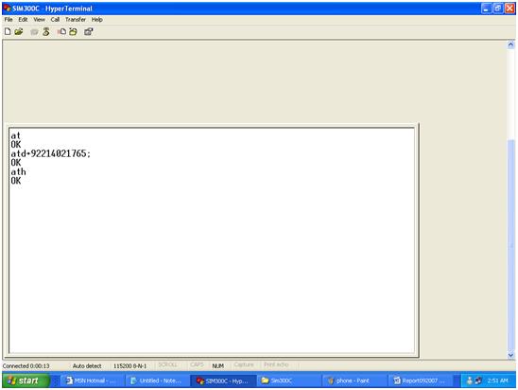Click the greyed Call connect phone icon
The width and height of the screenshot is (518, 390).
[34, 32]
